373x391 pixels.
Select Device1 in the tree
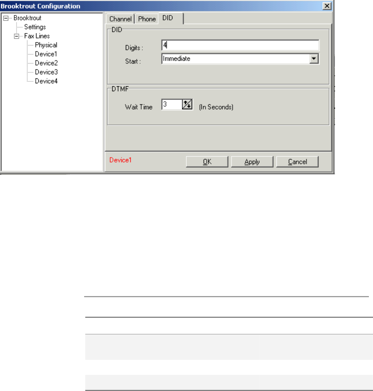click(x=46, y=54)
